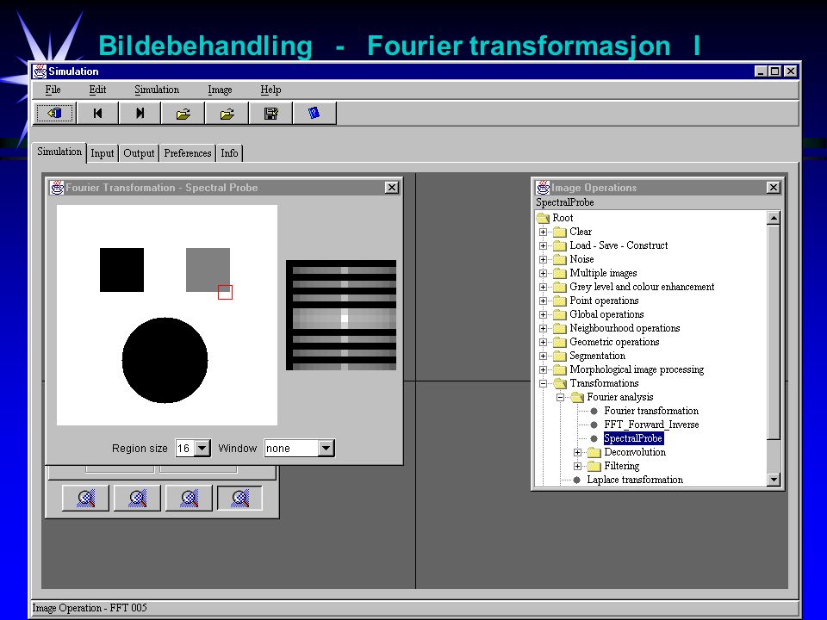Expand the Filtering folder
Viewport: 827px width, 620px height.
pos(577,466)
